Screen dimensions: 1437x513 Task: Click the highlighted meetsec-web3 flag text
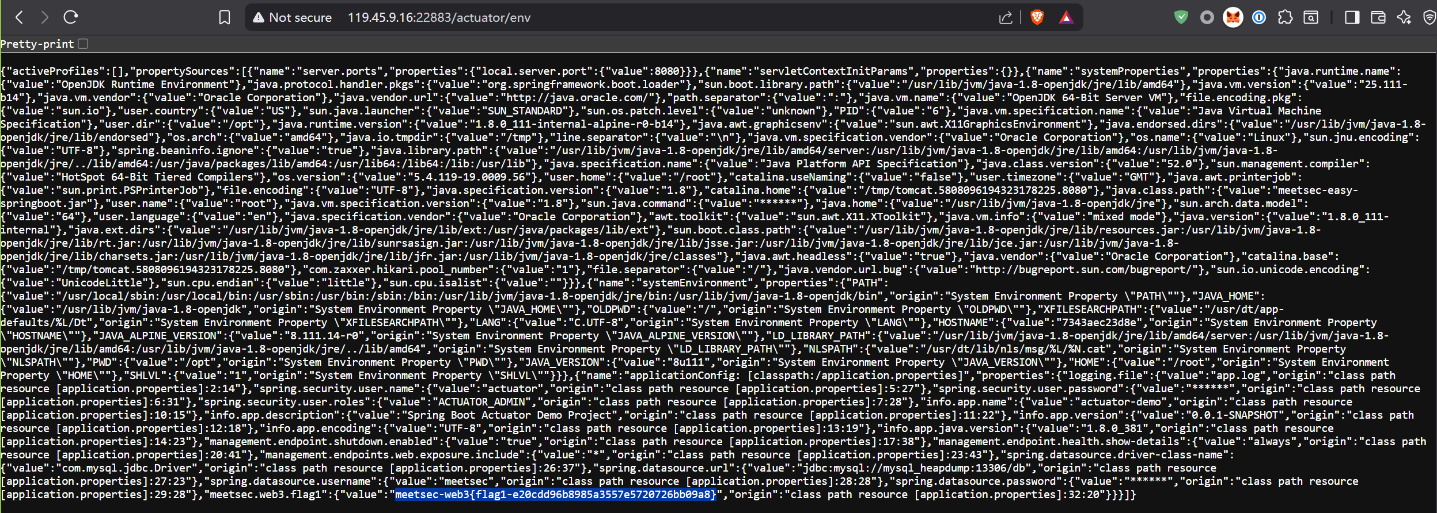(555, 495)
